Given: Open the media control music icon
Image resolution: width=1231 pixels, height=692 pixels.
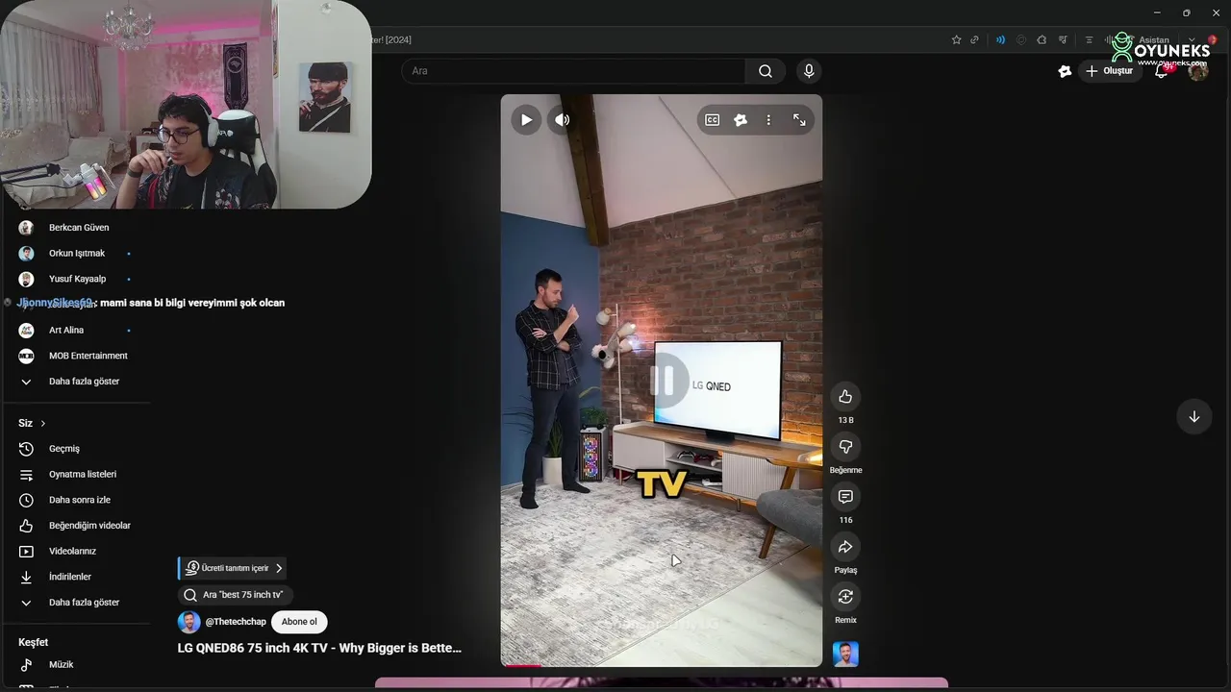Looking at the screenshot, I should click(x=1063, y=39).
